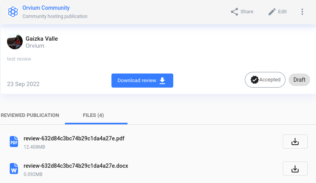
Task: Click the download arrow icon in Download review
Action: (x=162, y=81)
